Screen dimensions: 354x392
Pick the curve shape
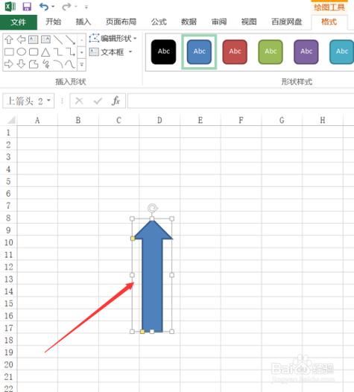tap(70, 64)
